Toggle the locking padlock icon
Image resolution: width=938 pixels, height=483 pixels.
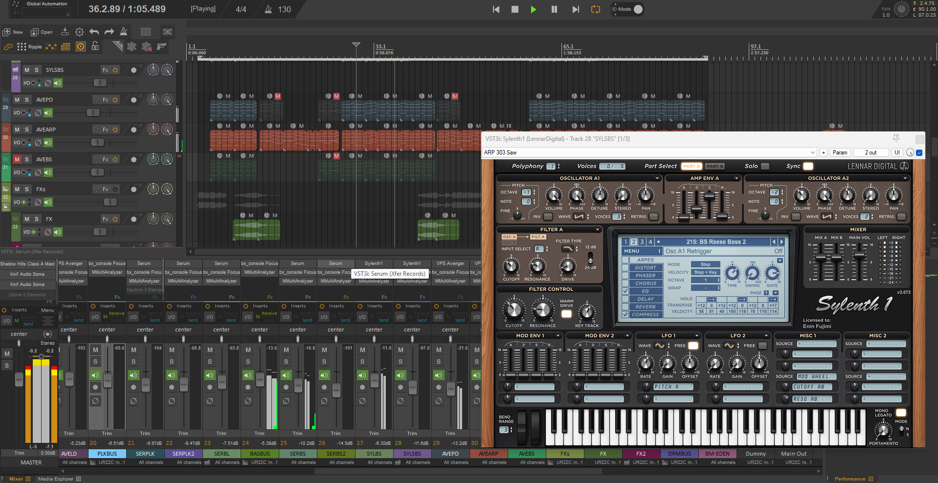pyautogui.click(x=95, y=46)
